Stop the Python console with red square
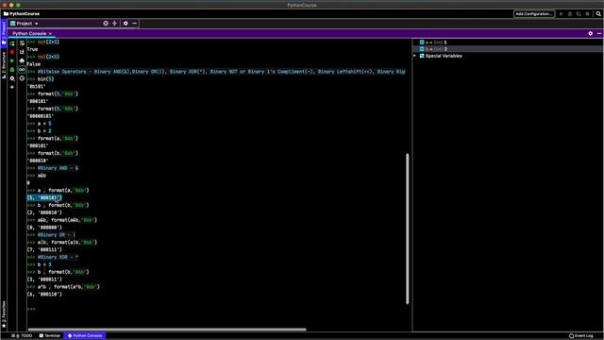Screen dimensions: 604x340 coord(12,52)
